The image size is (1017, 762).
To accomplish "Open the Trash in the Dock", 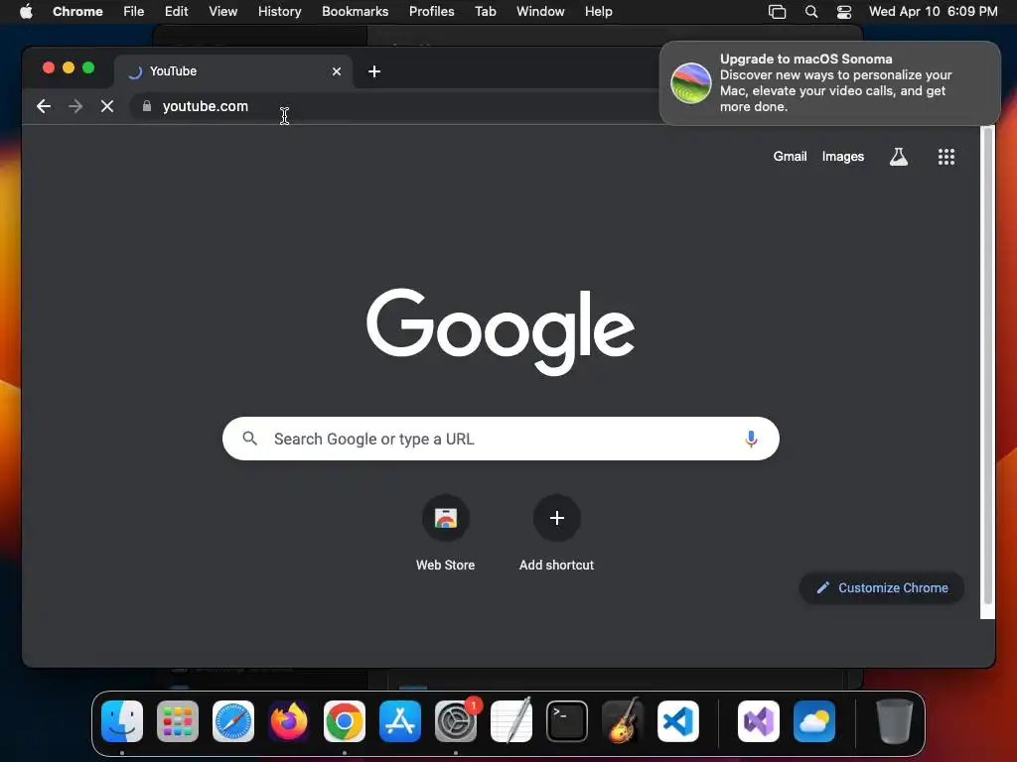I will click(895, 721).
